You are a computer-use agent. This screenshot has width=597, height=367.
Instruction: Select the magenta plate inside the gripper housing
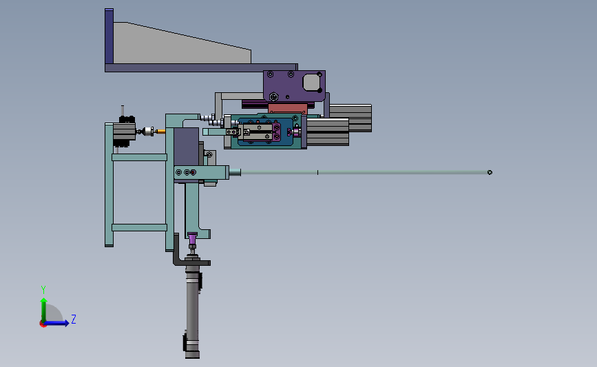coord(277,132)
